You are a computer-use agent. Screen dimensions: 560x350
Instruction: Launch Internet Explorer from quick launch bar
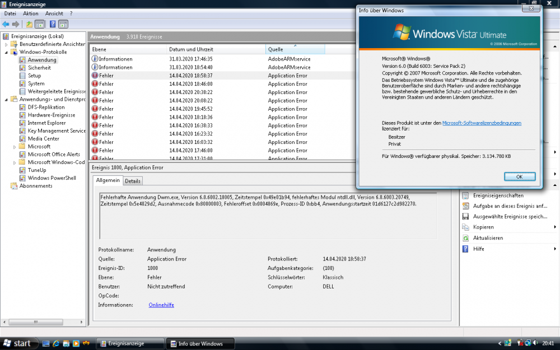tap(56, 343)
